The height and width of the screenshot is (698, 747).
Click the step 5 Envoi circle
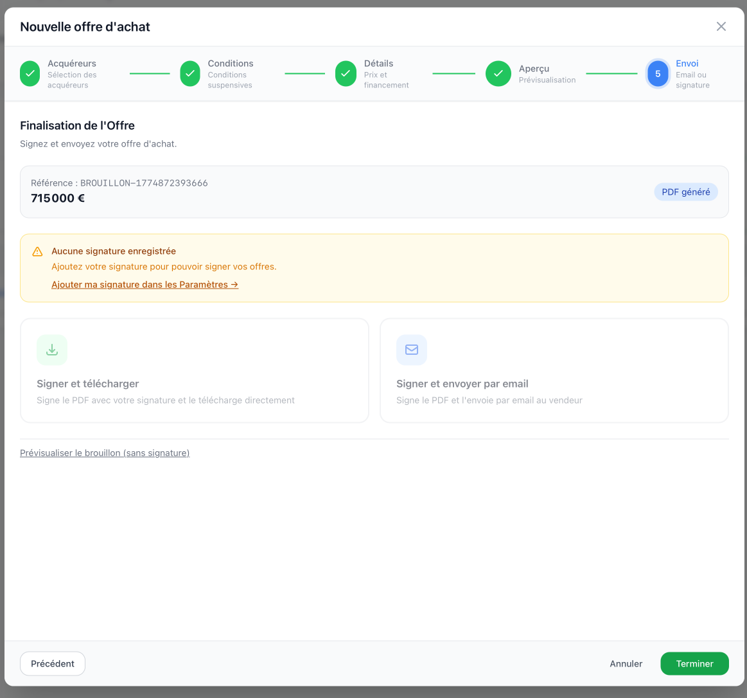(x=658, y=73)
